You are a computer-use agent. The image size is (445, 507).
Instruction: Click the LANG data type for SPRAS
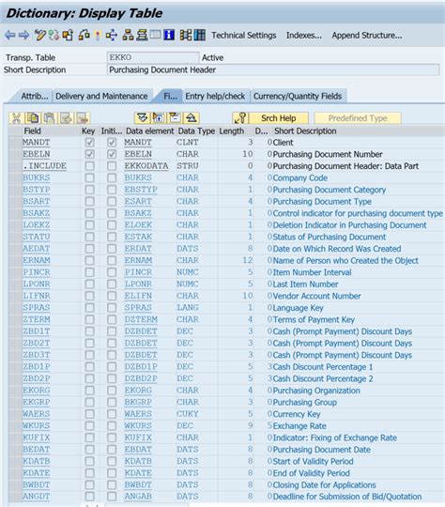tap(187, 308)
